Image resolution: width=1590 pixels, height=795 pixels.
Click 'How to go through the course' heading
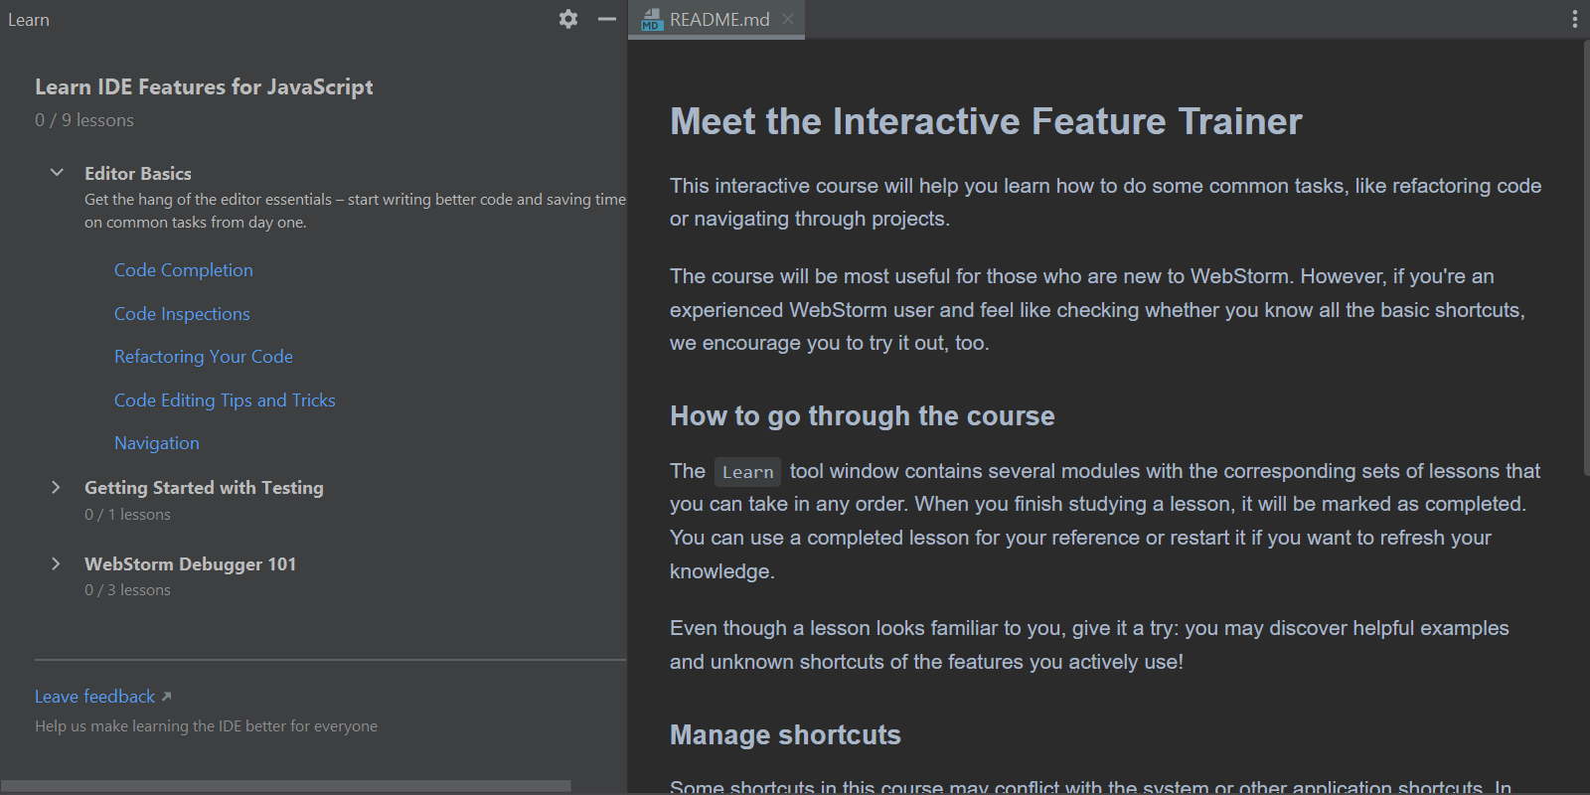(863, 415)
